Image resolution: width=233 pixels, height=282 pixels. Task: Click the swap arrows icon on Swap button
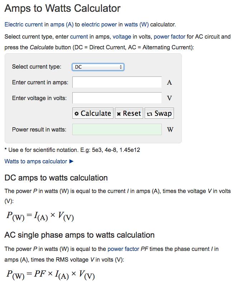150,114
